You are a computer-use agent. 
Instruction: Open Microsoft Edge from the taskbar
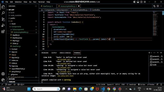click(80, 89)
